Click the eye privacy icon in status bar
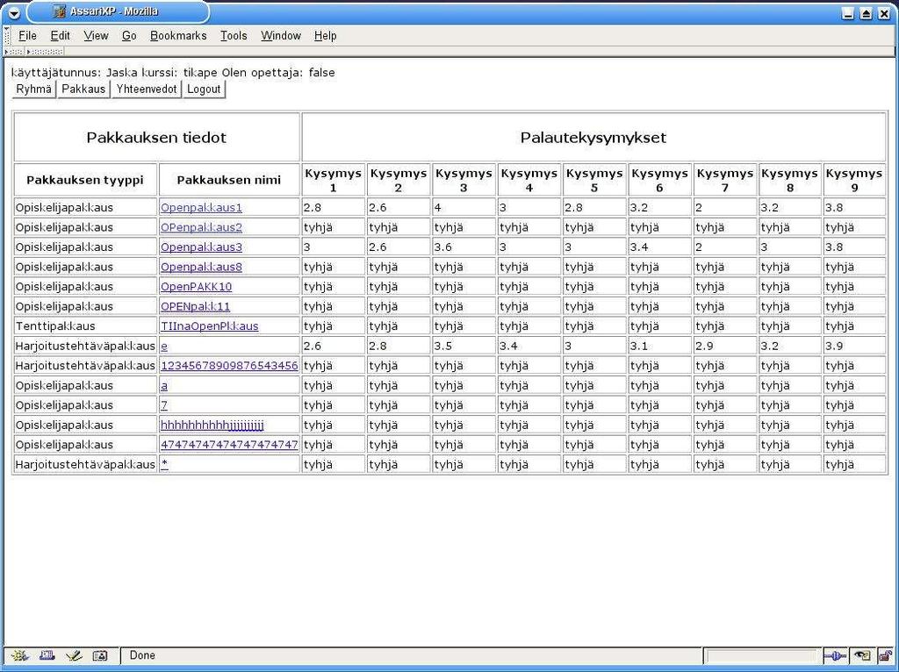The image size is (899, 672). (862, 655)
